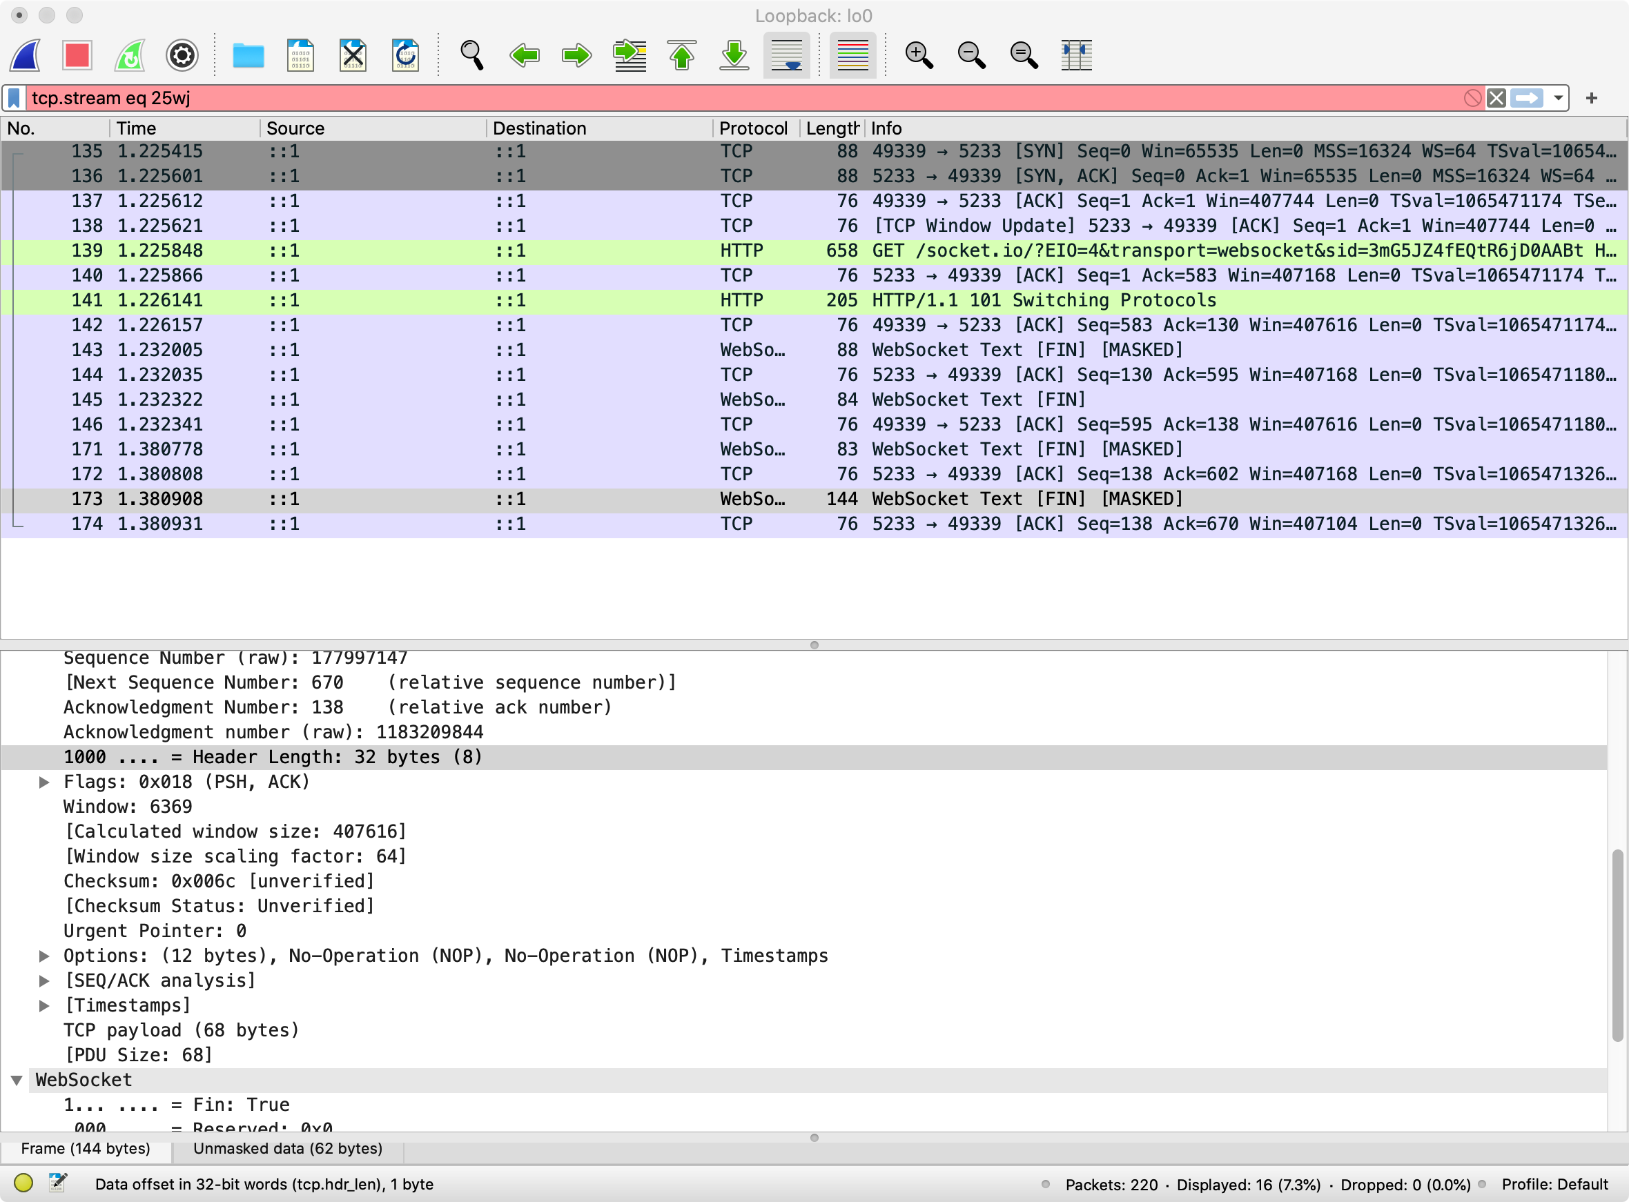Apply the display filter arrow button
Viewport: 1629px width, 1202px height.
click(x=1526, y=98)
